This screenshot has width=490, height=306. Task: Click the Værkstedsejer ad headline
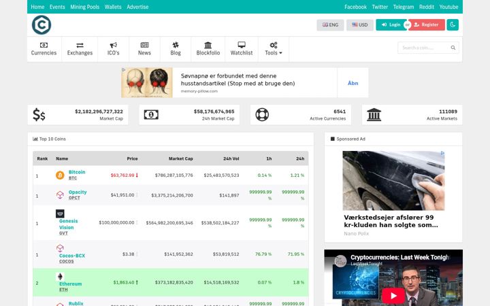(391, 221)
